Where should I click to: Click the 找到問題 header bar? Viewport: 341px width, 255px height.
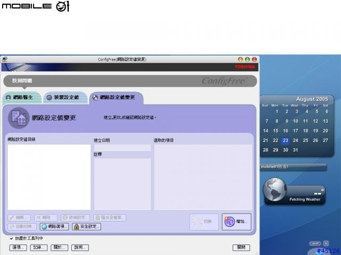(130, 81)
